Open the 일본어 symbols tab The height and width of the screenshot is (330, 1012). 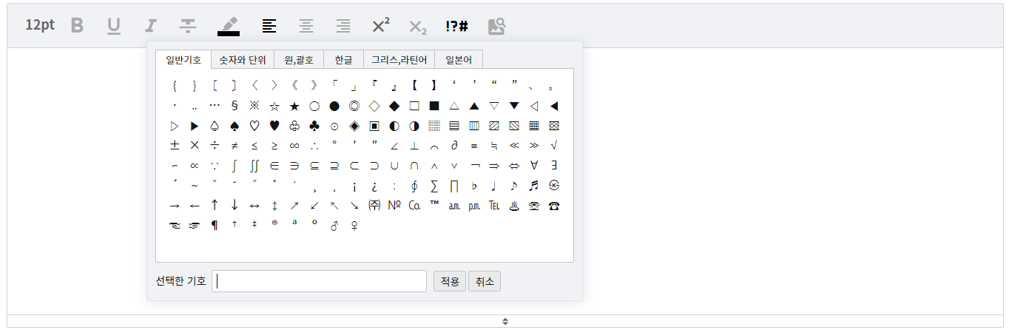click(x=459, y=60)
